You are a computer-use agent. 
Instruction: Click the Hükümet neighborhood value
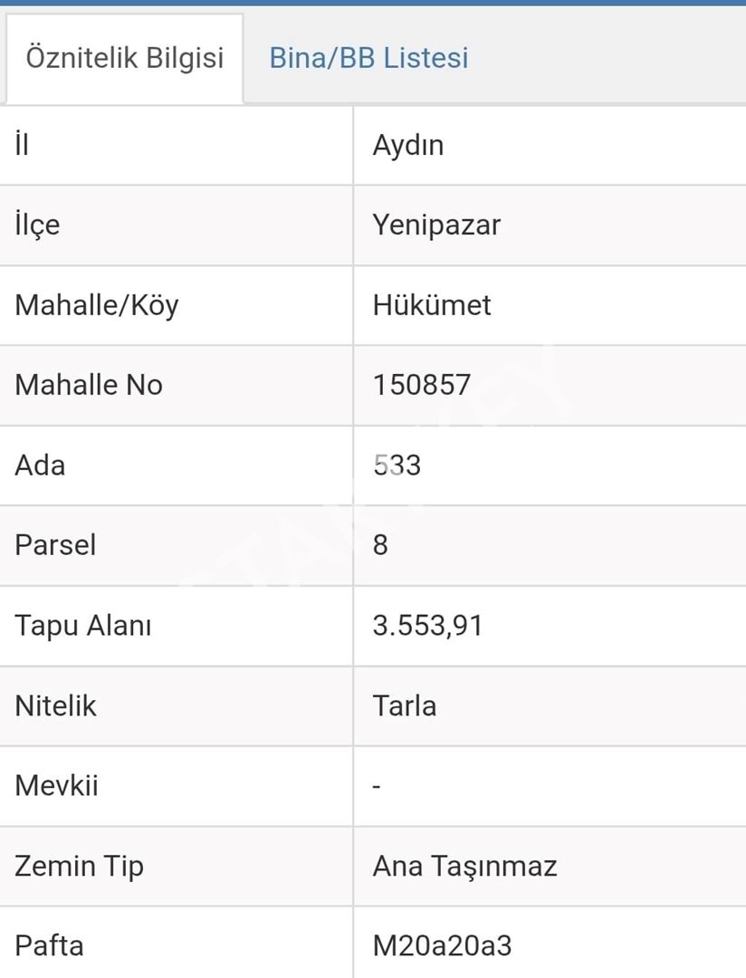(x=432, y=304)
